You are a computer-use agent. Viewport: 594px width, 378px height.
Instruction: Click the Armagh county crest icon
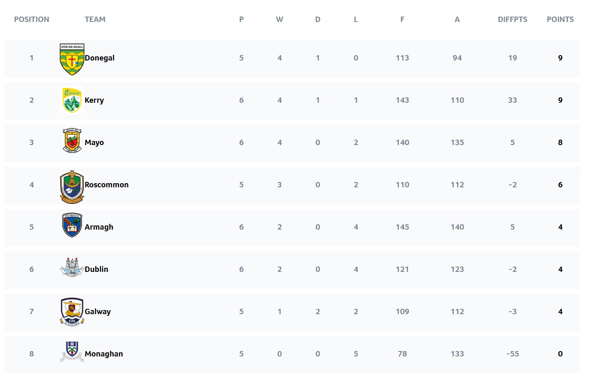72,225
